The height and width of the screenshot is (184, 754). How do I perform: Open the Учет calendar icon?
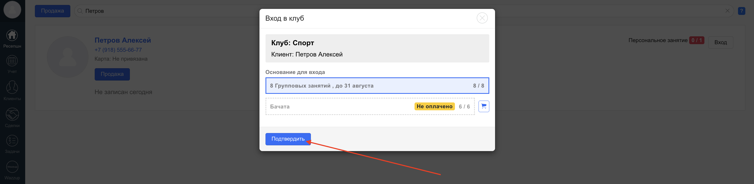click(12, 61)
